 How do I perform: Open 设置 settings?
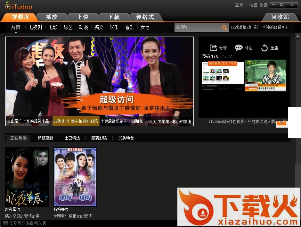point(253,5)
